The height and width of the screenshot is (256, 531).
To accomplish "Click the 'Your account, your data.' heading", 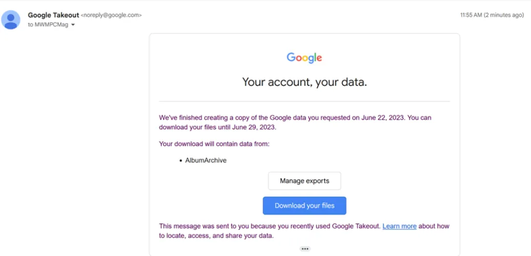I will [304, 82].
